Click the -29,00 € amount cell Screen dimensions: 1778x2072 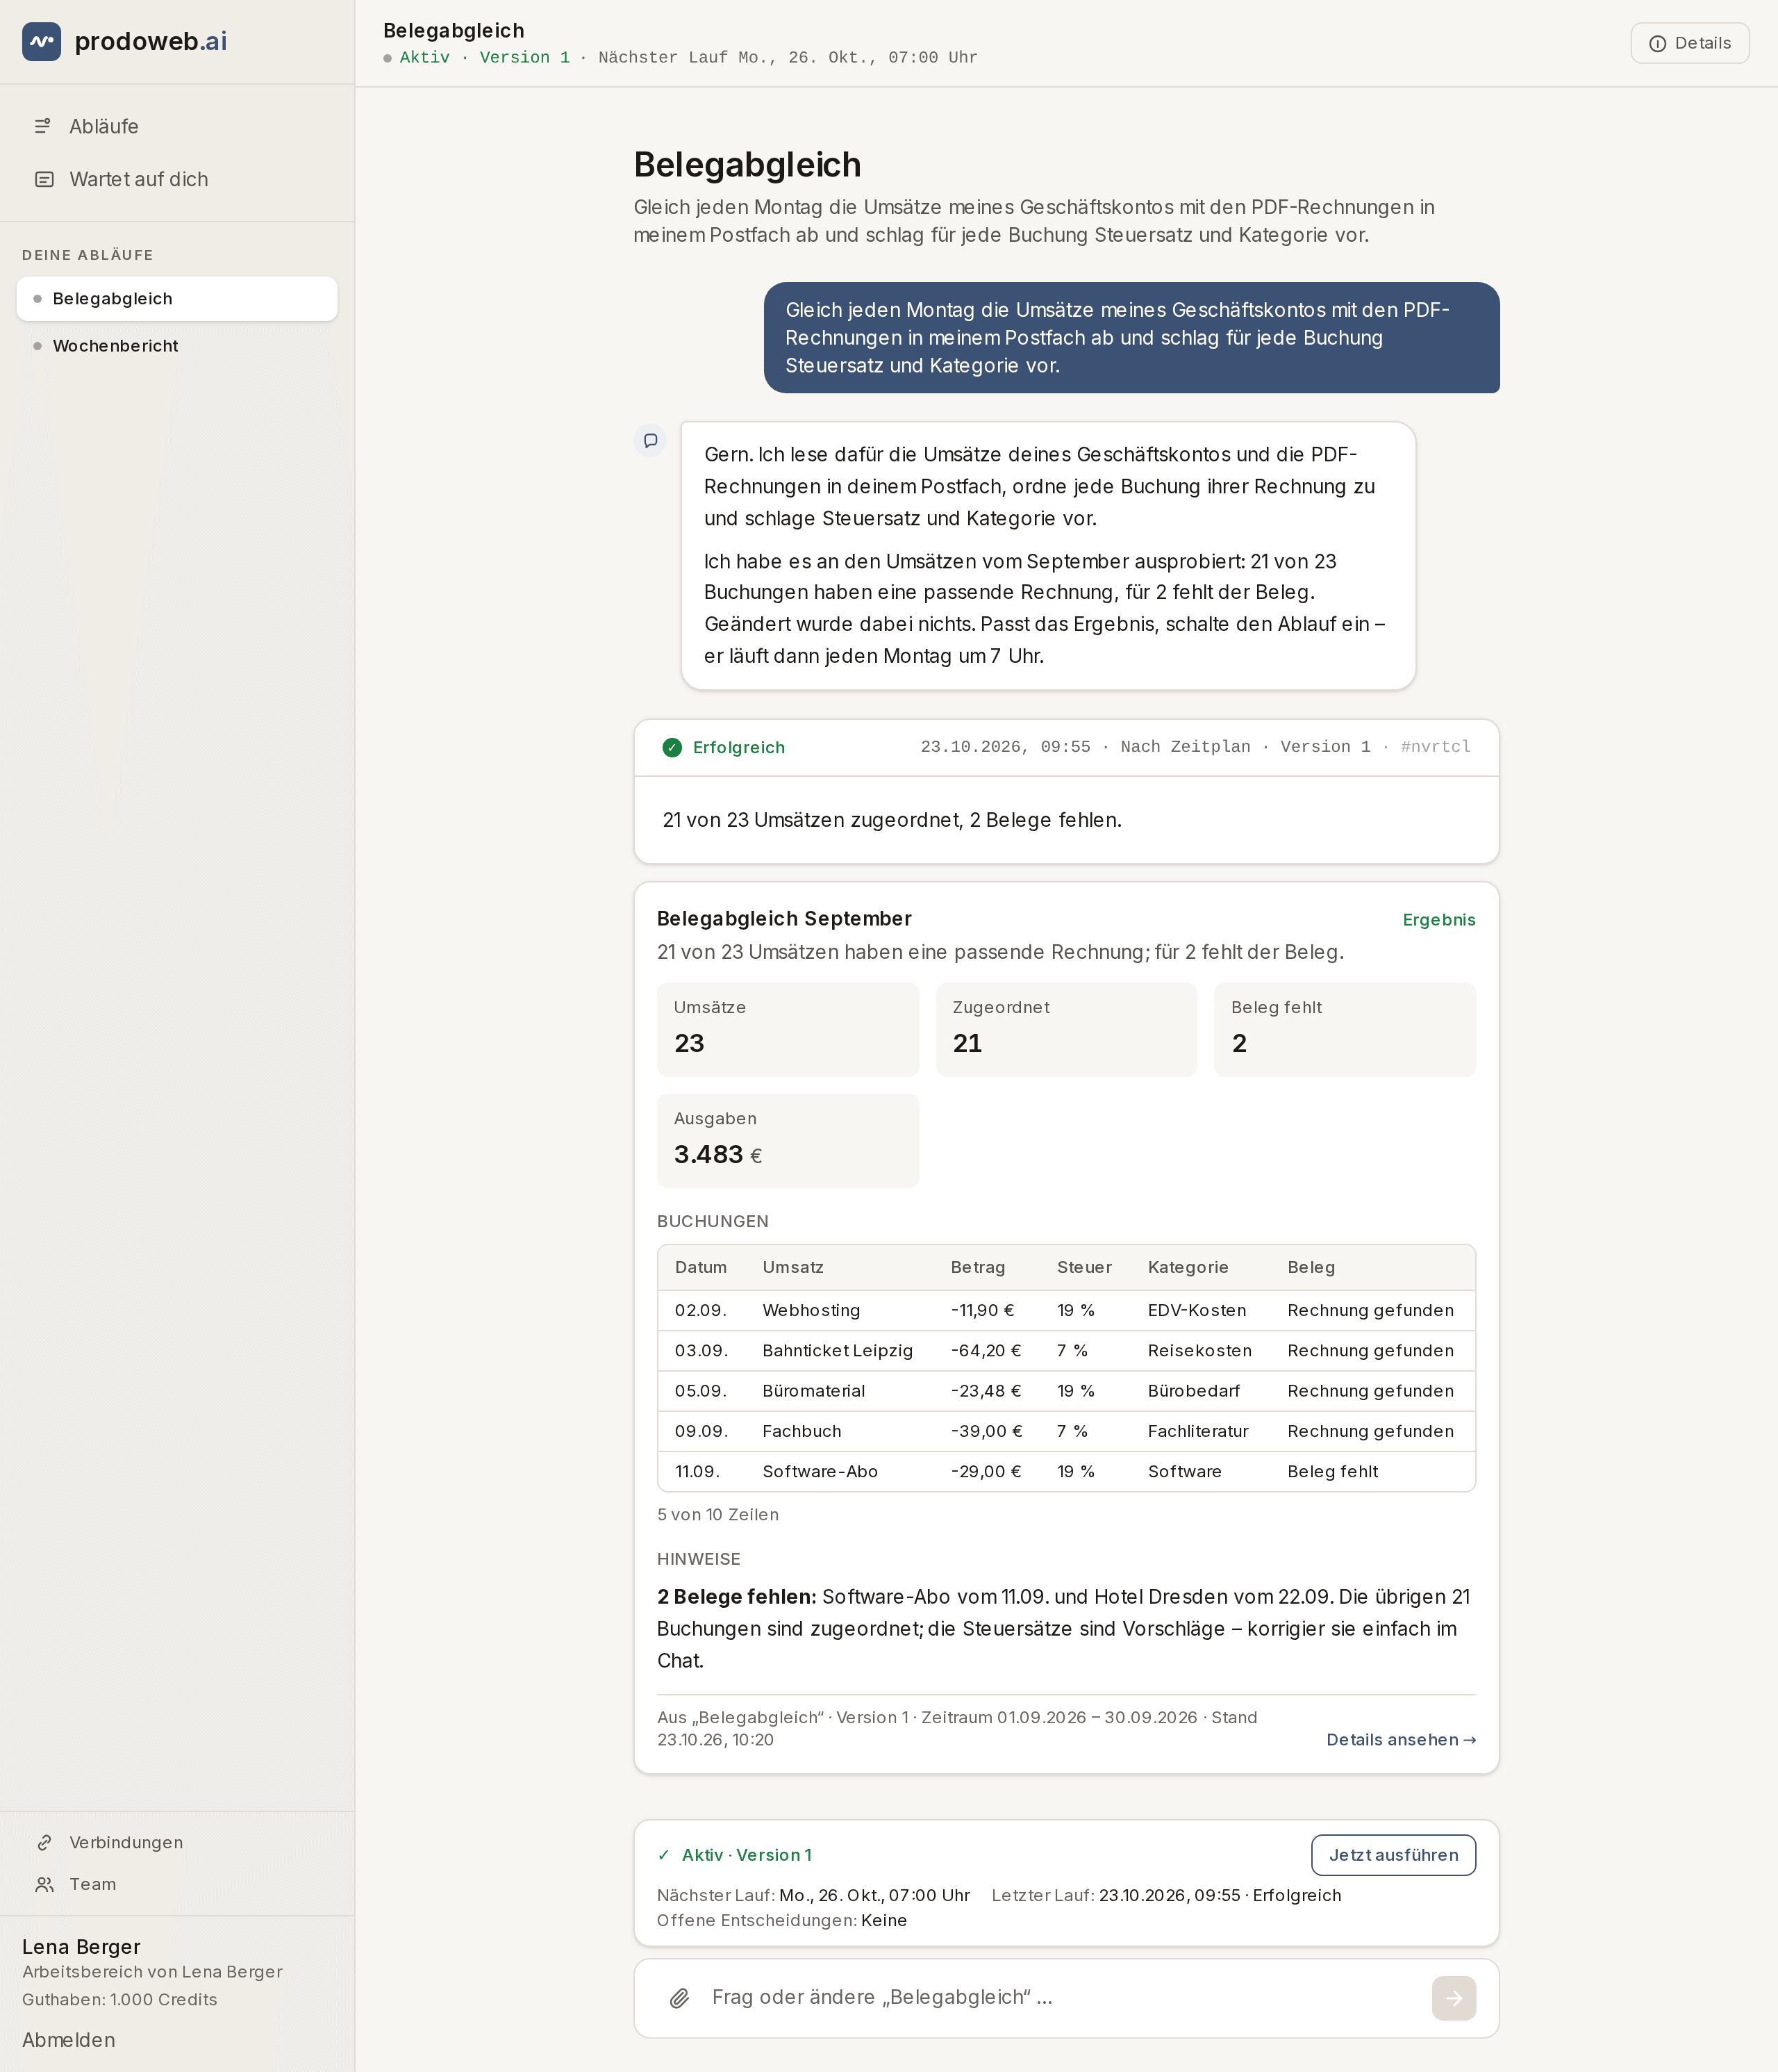(x=986, y=1472)
